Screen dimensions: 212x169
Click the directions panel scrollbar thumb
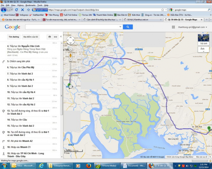[62, 96]
